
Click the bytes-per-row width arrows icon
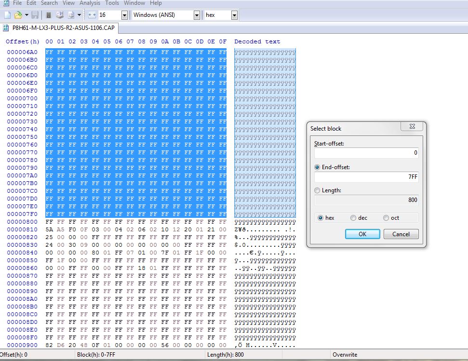click(x=92, y=15)
